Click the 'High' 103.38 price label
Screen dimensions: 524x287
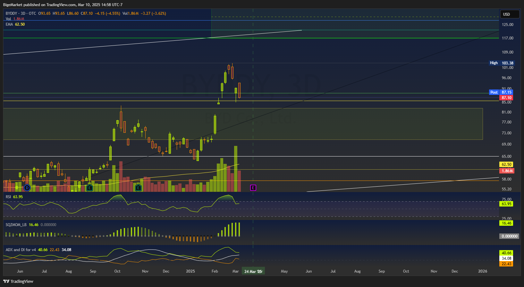pos(501,63)
